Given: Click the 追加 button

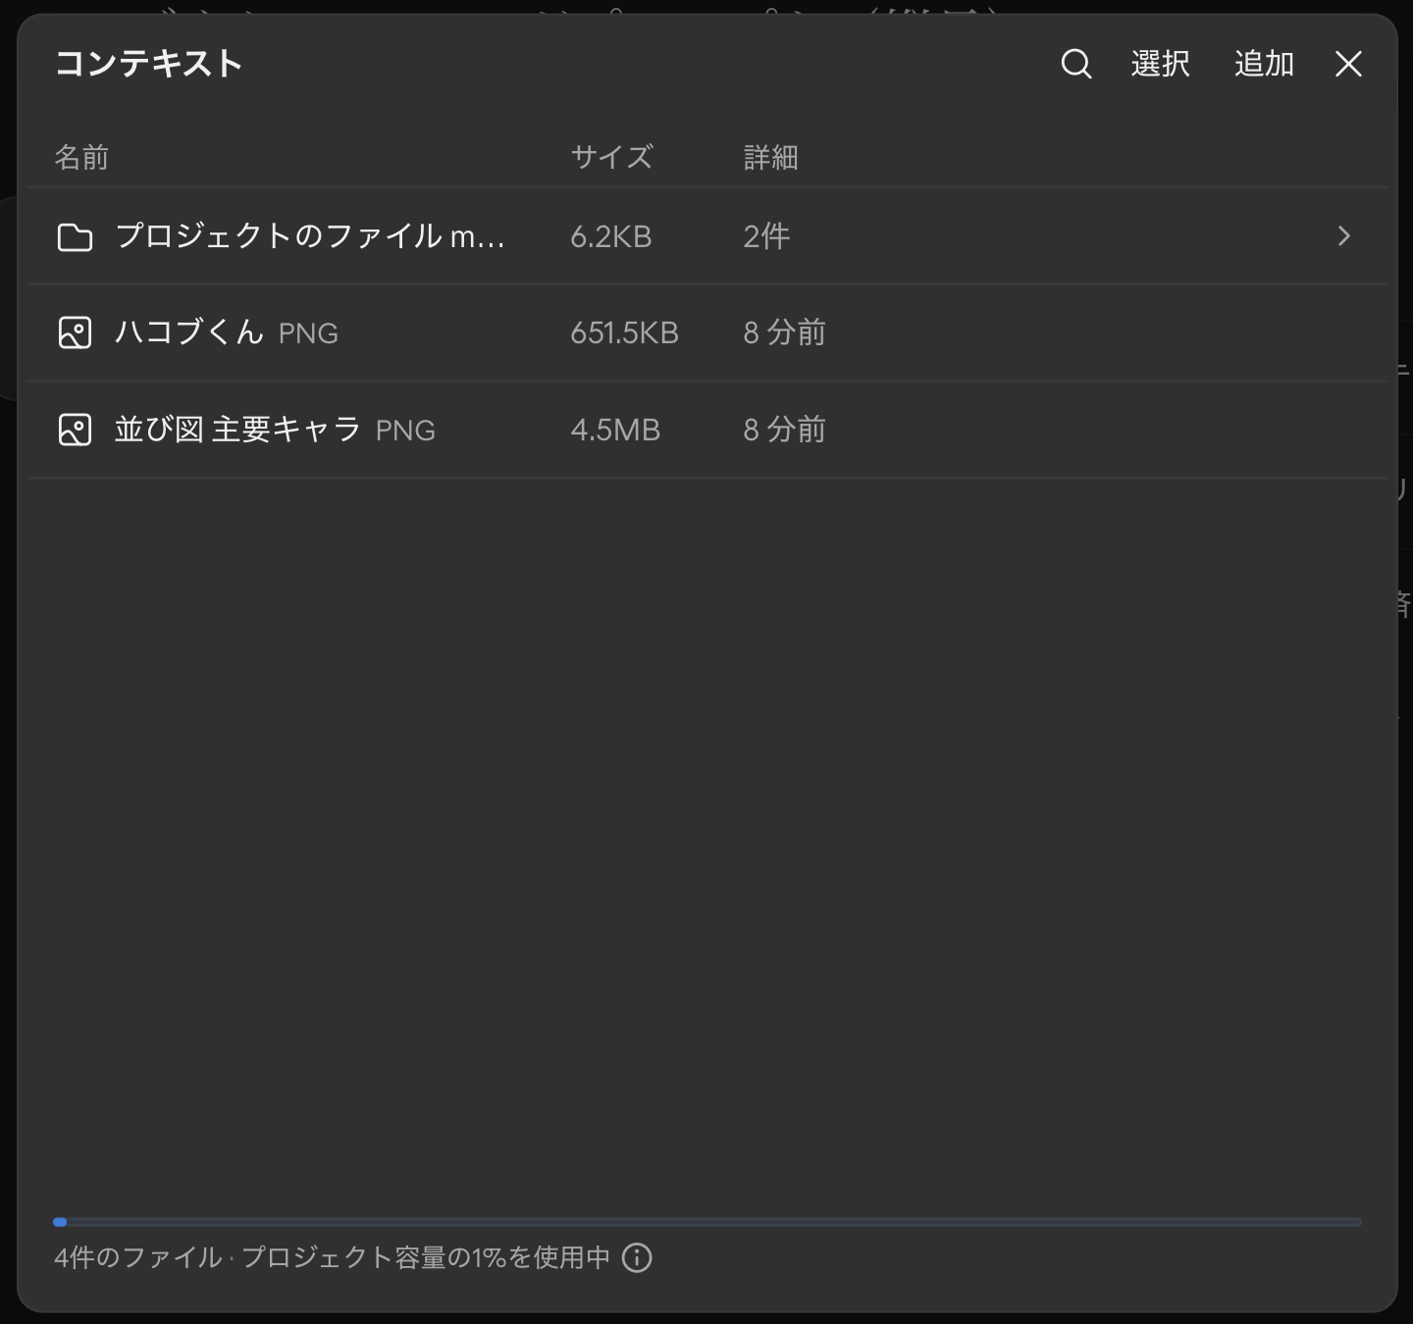Looking at the screenshot, I should click(x=1264, y=64).
